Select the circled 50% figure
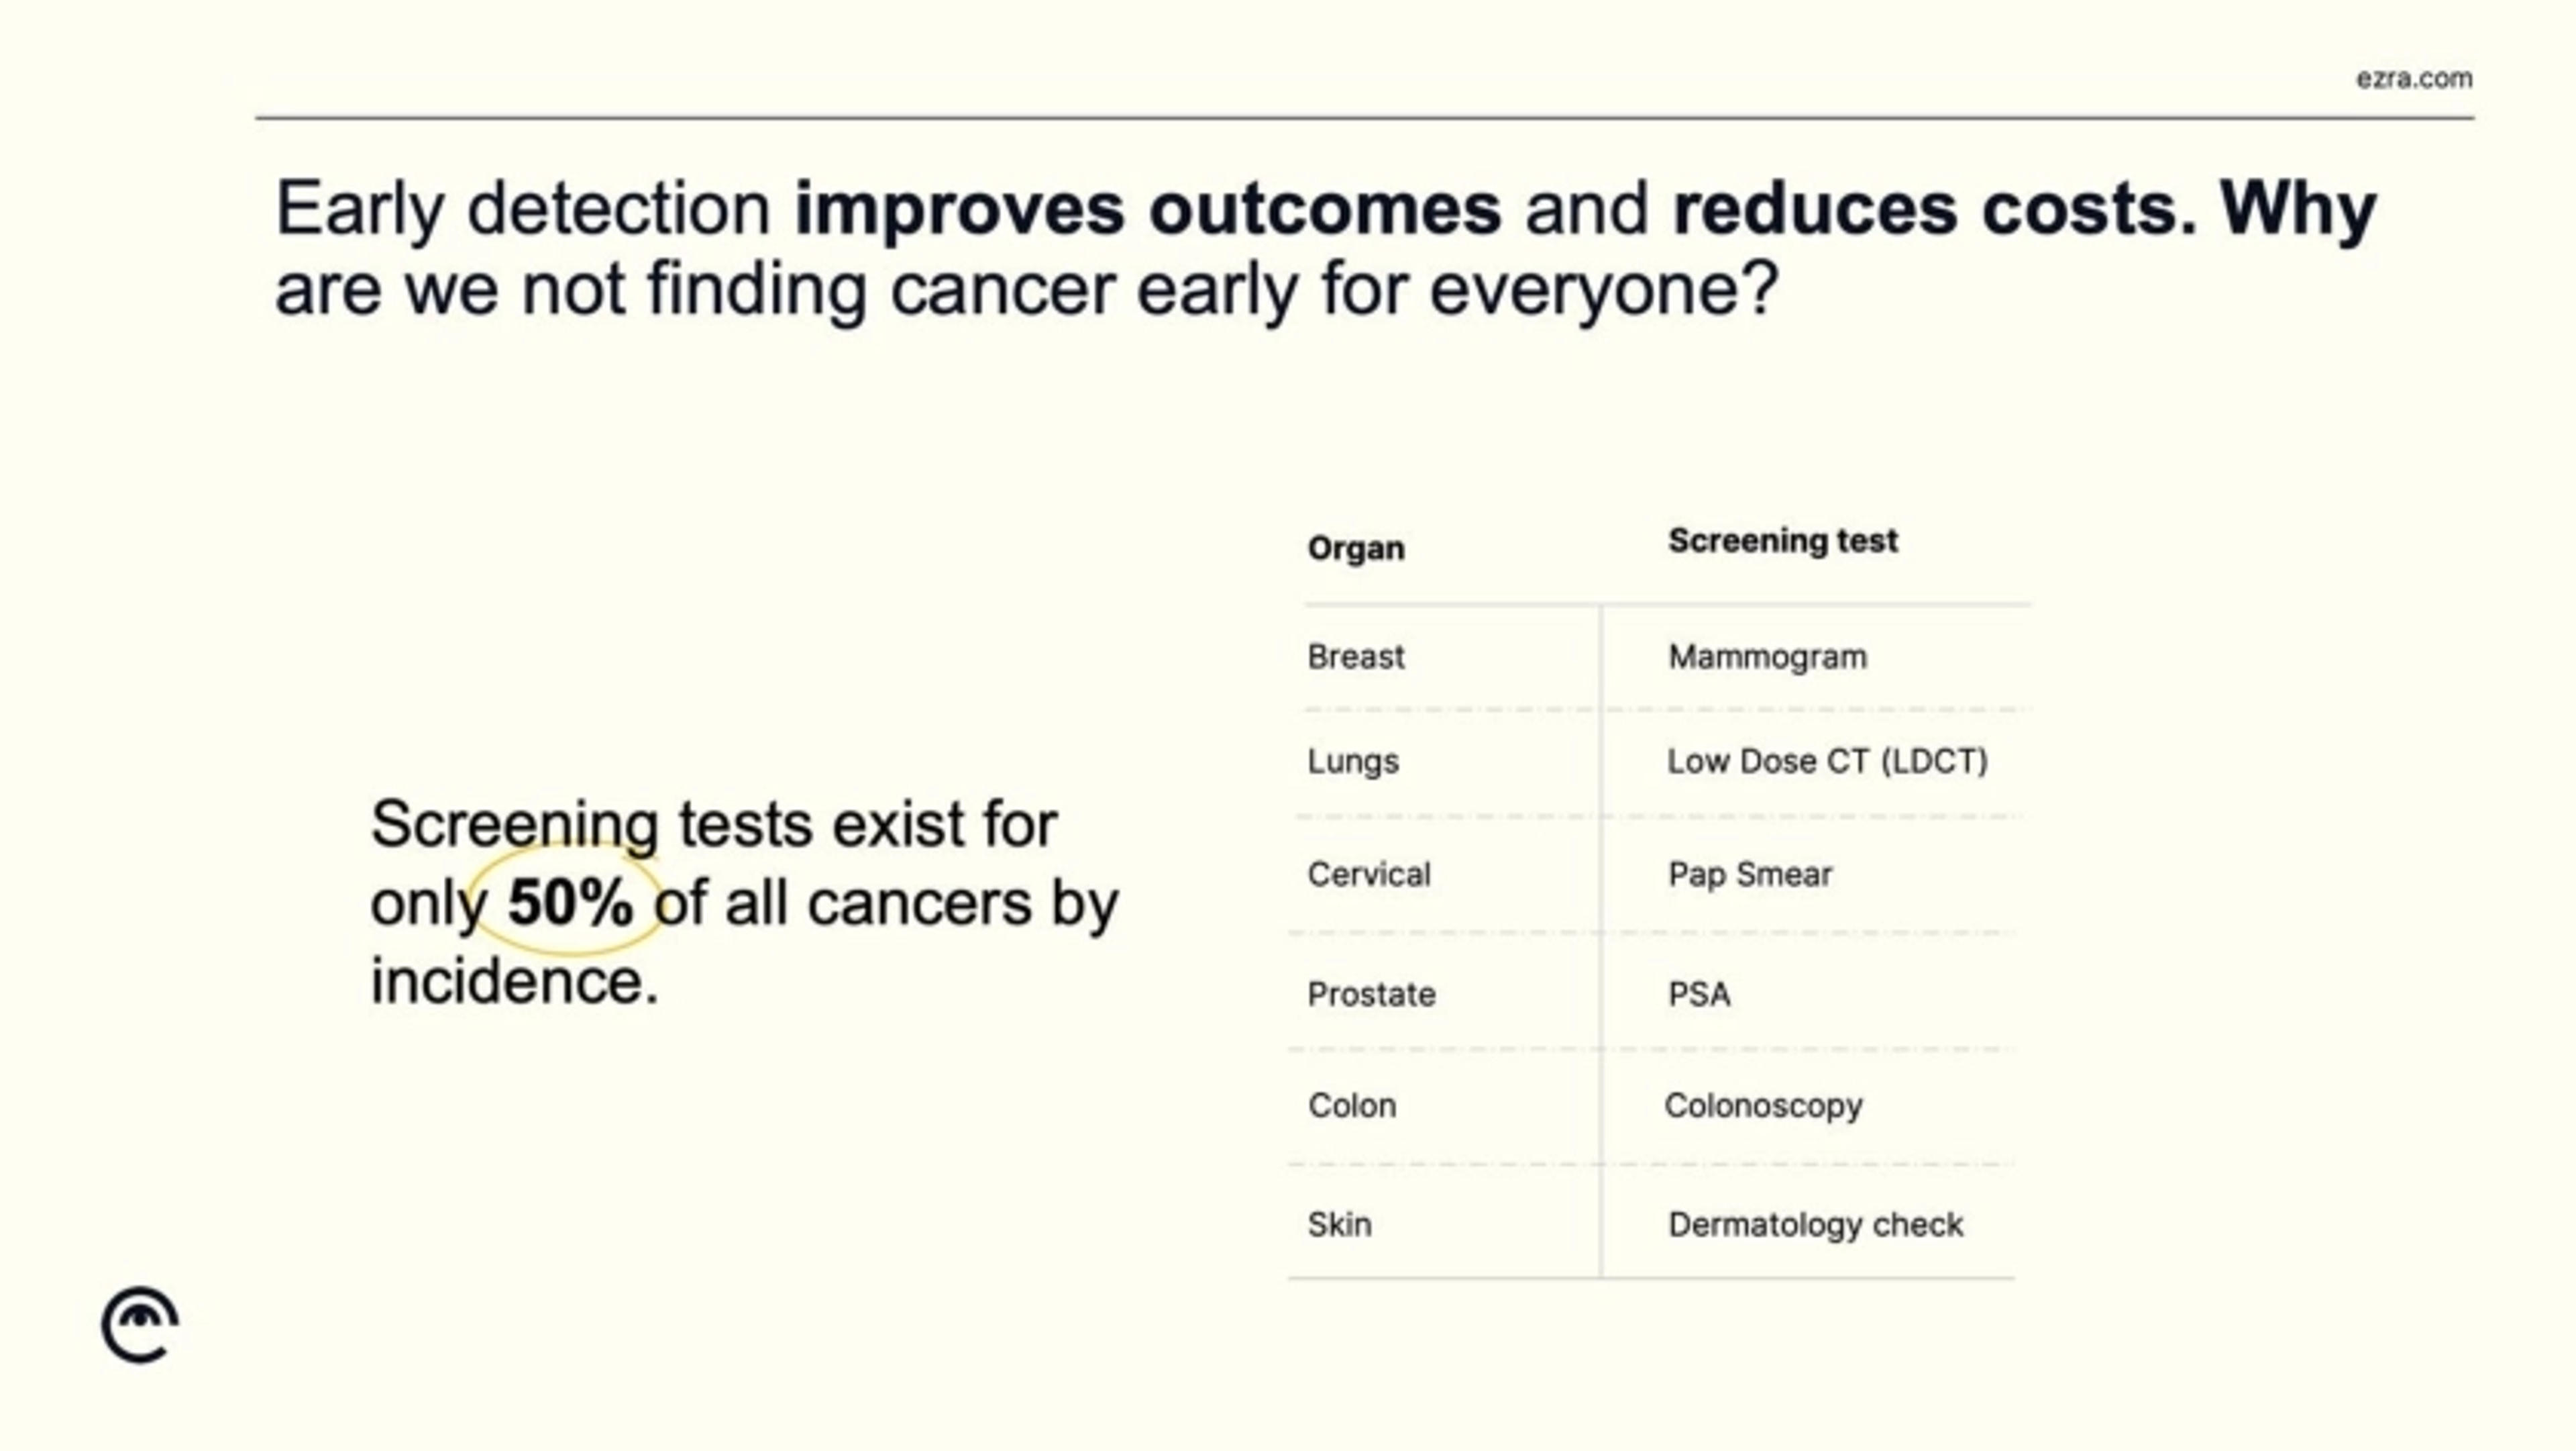 (570, 901)
